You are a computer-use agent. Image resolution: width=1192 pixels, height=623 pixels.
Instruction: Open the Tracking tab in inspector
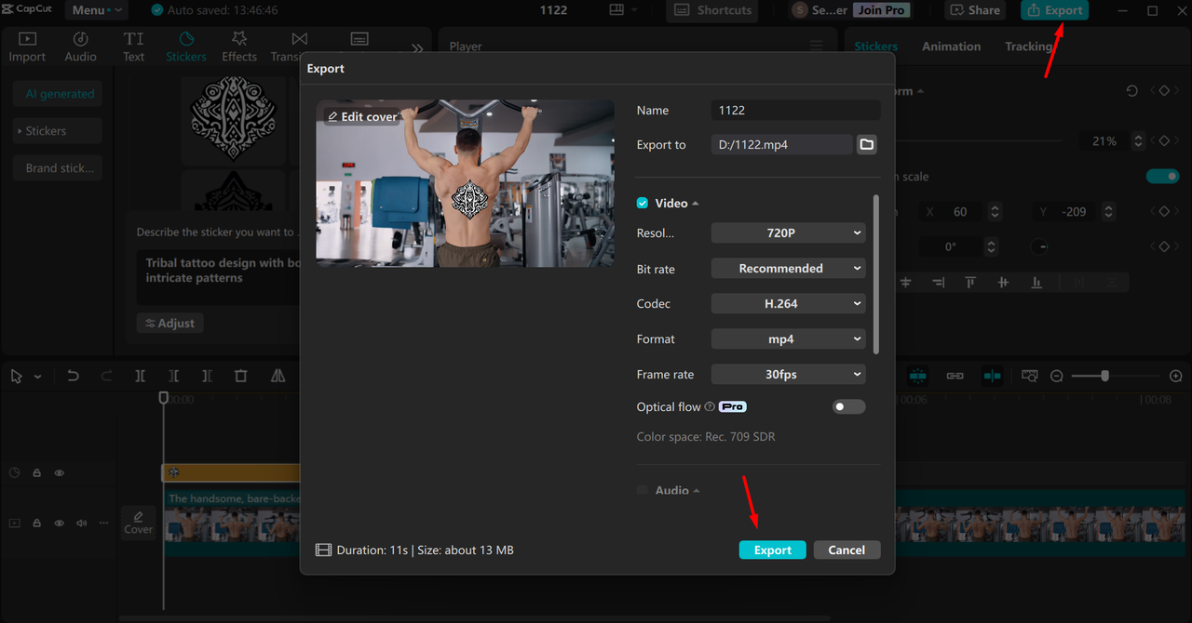coord(1028,46)
